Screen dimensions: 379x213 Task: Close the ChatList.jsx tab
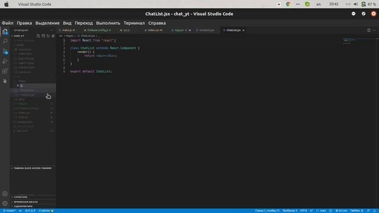(x=243, y=30)
